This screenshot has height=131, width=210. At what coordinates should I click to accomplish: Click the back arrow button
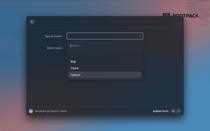pyautogui.click(x=32, y=22)
